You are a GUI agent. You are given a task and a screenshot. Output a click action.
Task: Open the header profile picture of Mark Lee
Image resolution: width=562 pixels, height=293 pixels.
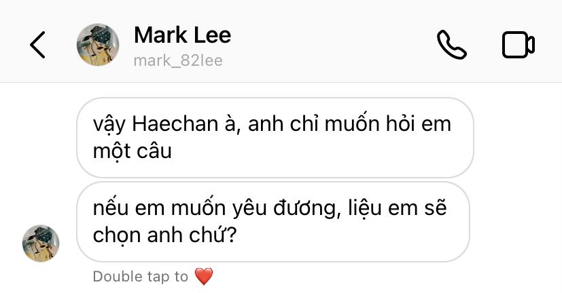point(98,45)
